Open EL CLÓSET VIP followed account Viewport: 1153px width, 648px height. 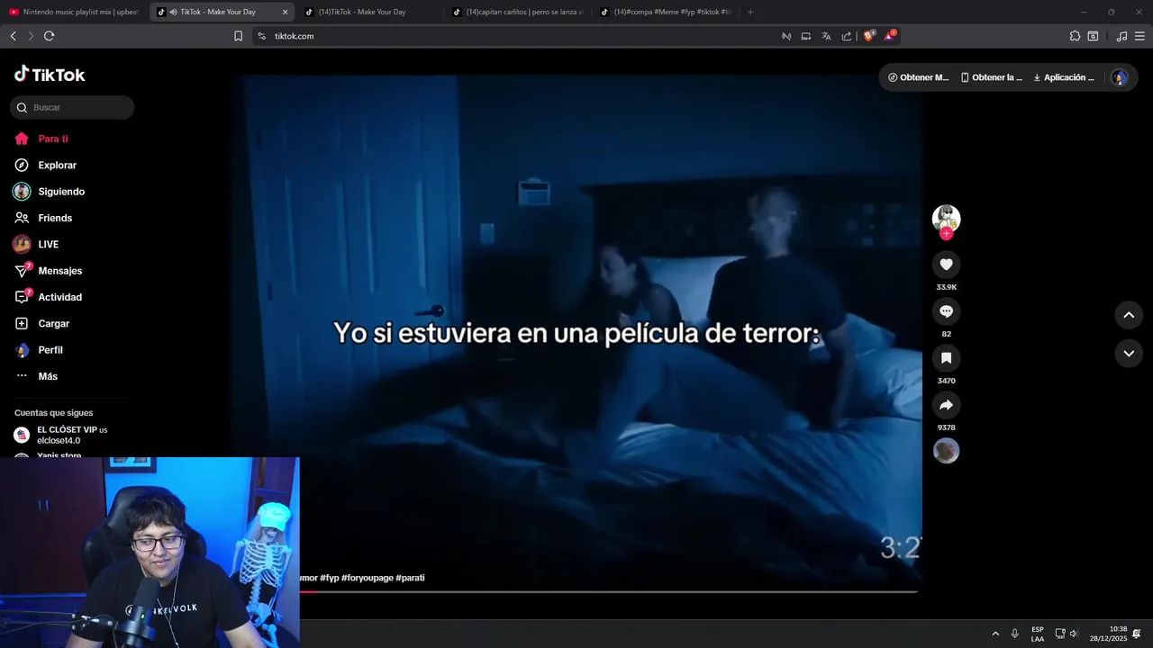coord(61,435)
